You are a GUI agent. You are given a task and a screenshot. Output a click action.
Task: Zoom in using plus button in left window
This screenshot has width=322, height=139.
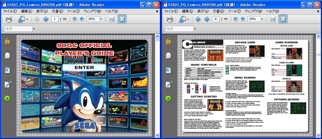pos(82,19)
